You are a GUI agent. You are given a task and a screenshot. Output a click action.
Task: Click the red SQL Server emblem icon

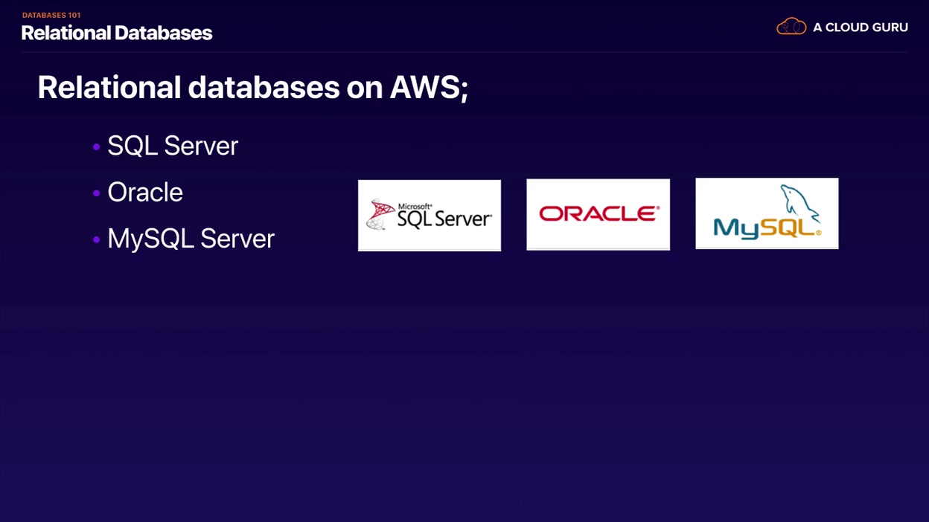point(380,214)
